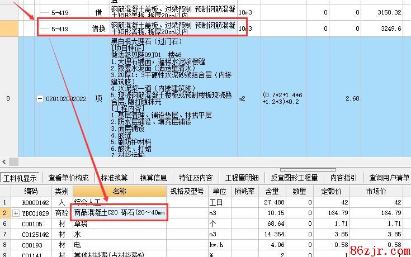Switch to the 工料机显示 tab
411x257 pixels.
[x=21, y=178]
